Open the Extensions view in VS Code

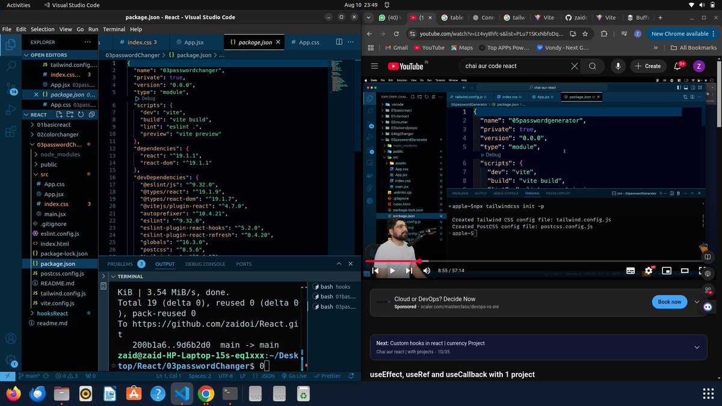click(10, 132)
